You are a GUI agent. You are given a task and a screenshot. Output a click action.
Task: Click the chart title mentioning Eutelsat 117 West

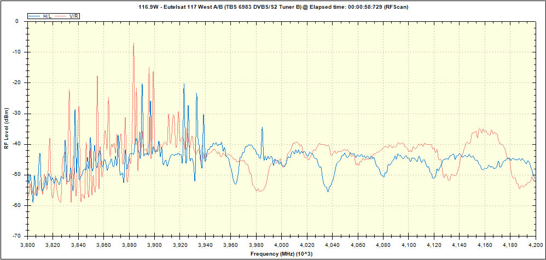click(x=273, y=7)
